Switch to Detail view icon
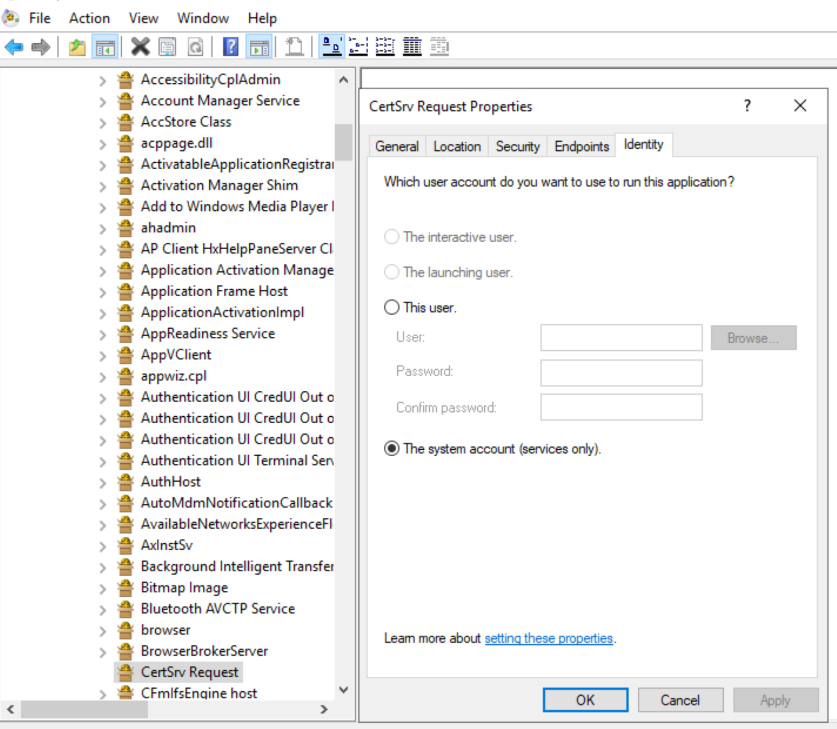 point(412,47)
